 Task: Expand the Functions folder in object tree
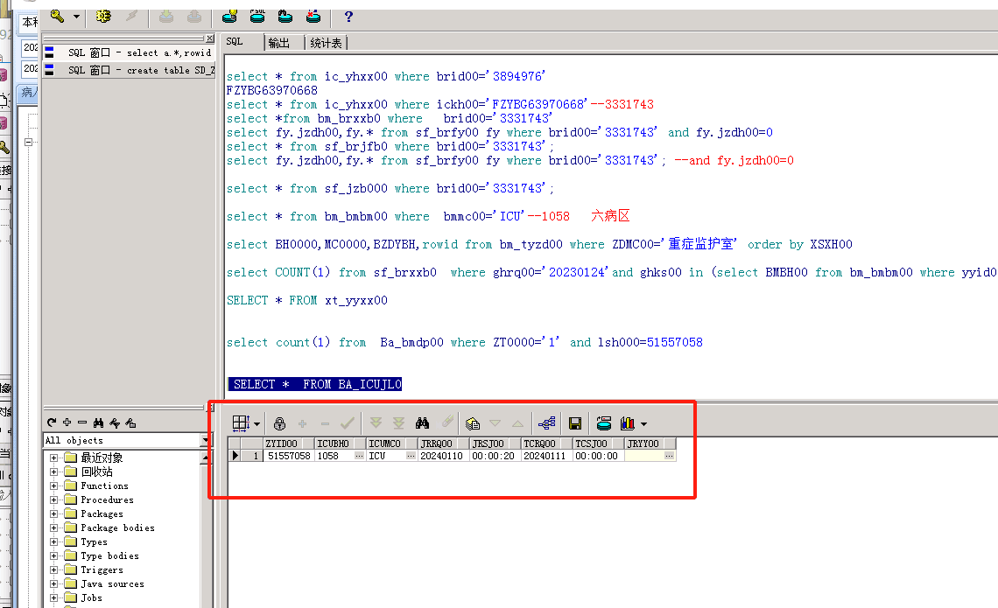[x=54, y=486]
